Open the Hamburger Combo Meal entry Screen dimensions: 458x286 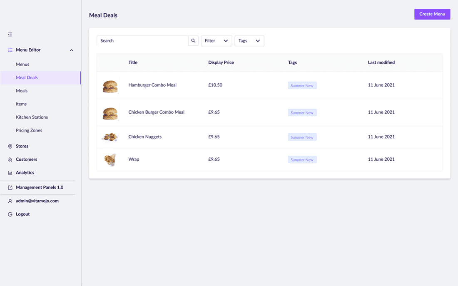coord(152,85)
